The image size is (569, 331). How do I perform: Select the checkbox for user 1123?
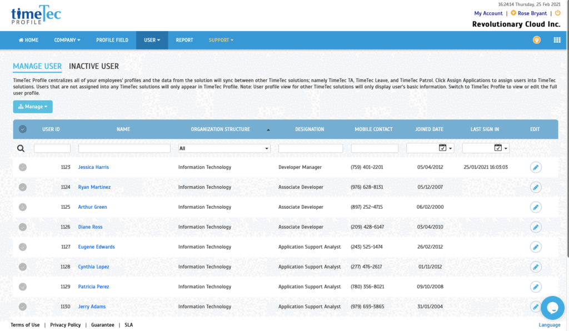coord(22,167)
